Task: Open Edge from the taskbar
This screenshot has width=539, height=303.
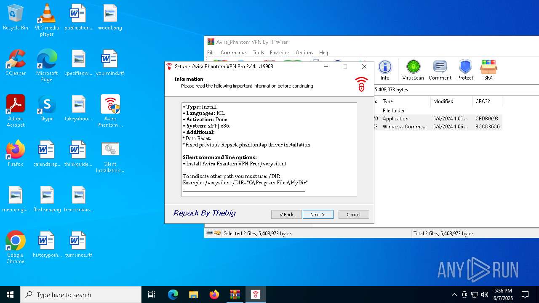Action: click(173, 295)
